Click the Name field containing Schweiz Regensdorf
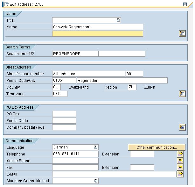Viewport: 195px width, 187px height. pos(97,27)
